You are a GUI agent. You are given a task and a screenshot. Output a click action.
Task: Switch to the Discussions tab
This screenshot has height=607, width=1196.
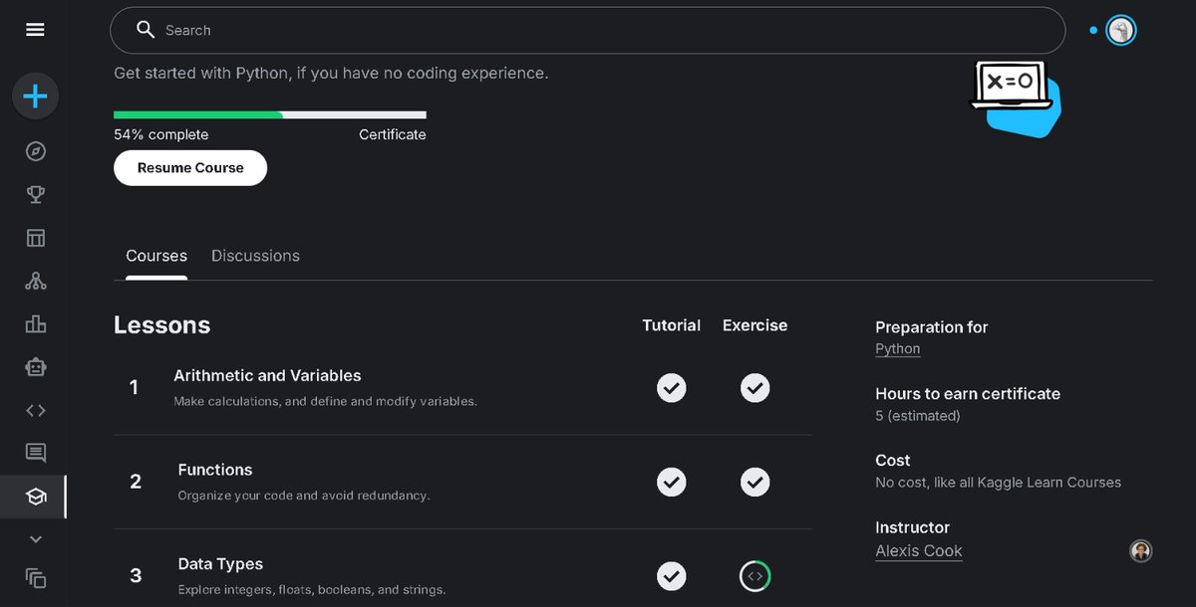[255, 256]
